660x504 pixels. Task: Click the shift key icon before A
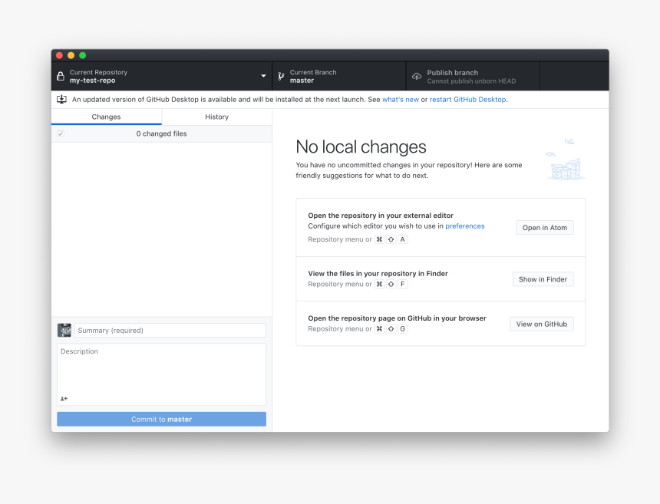coord(391,239)
